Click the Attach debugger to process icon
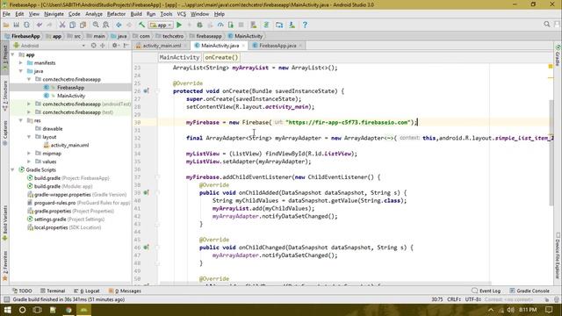 (x=230, y=25)
